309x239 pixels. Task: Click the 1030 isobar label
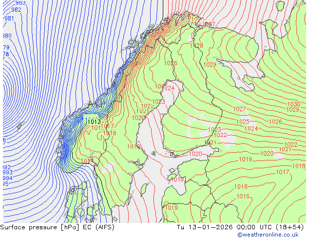(x=293, y=104)
